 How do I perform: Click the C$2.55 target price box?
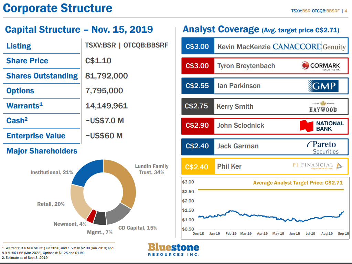198,86
